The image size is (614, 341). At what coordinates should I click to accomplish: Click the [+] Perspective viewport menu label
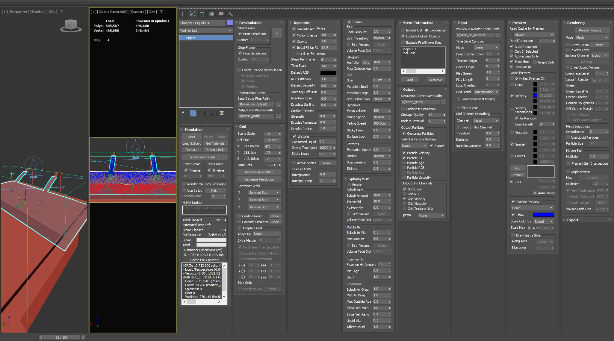tap(4, 12)
